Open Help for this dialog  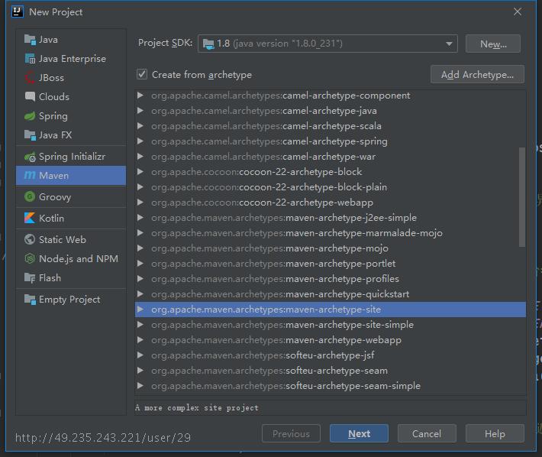coord(495,433)
